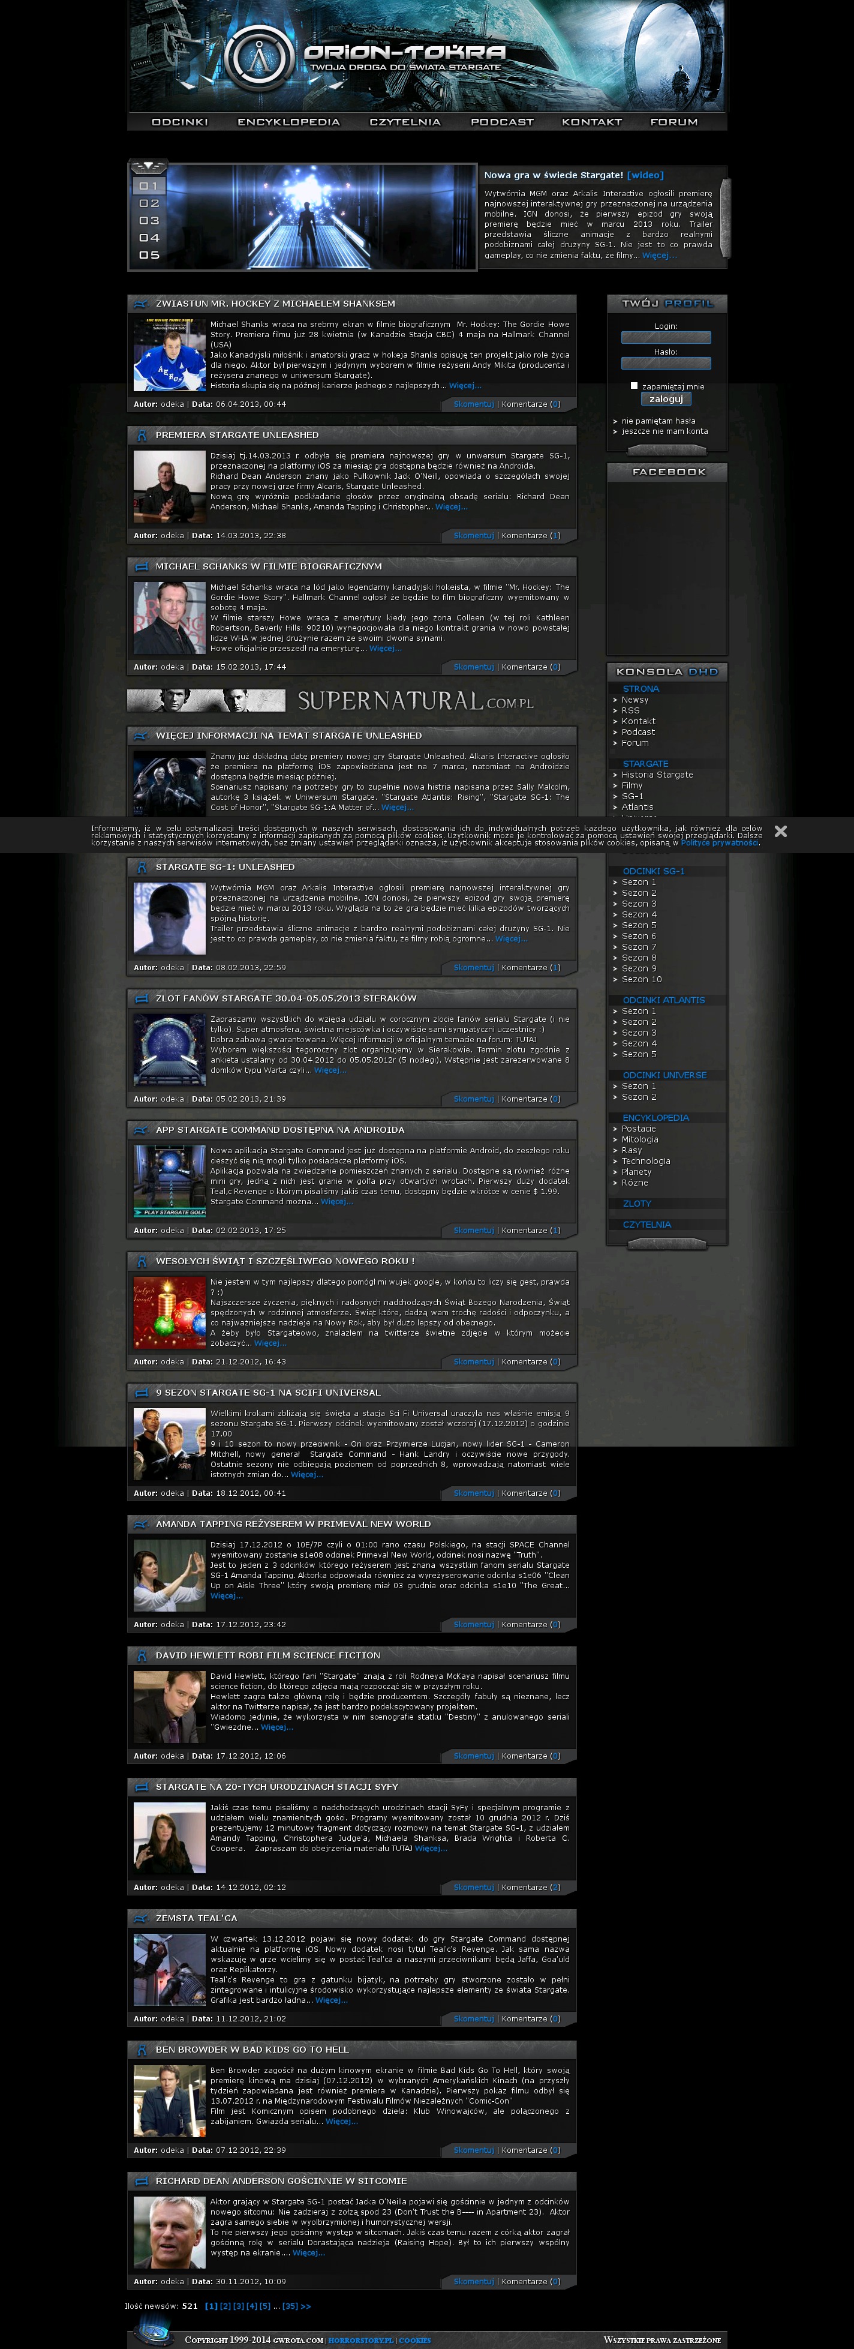Click into the Login text field

click(x=666, y=337)
